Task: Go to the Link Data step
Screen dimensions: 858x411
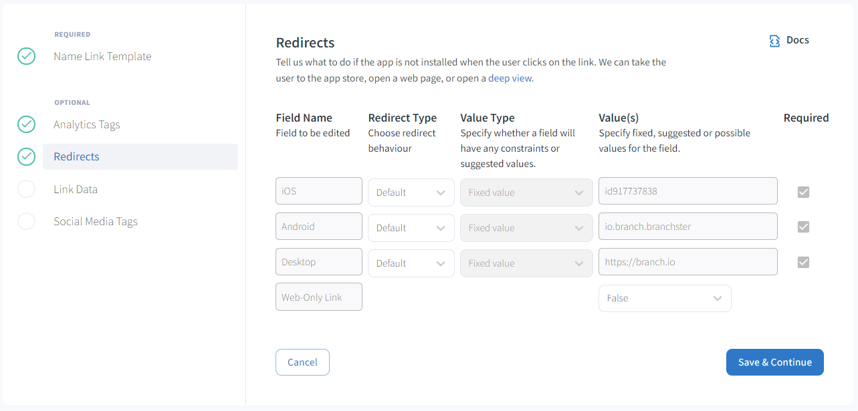Action: (x=76, y=189)
